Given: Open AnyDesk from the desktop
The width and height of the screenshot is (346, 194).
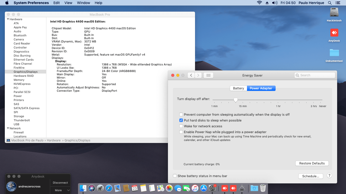Looking at the screenshot, I should [334, 33].
